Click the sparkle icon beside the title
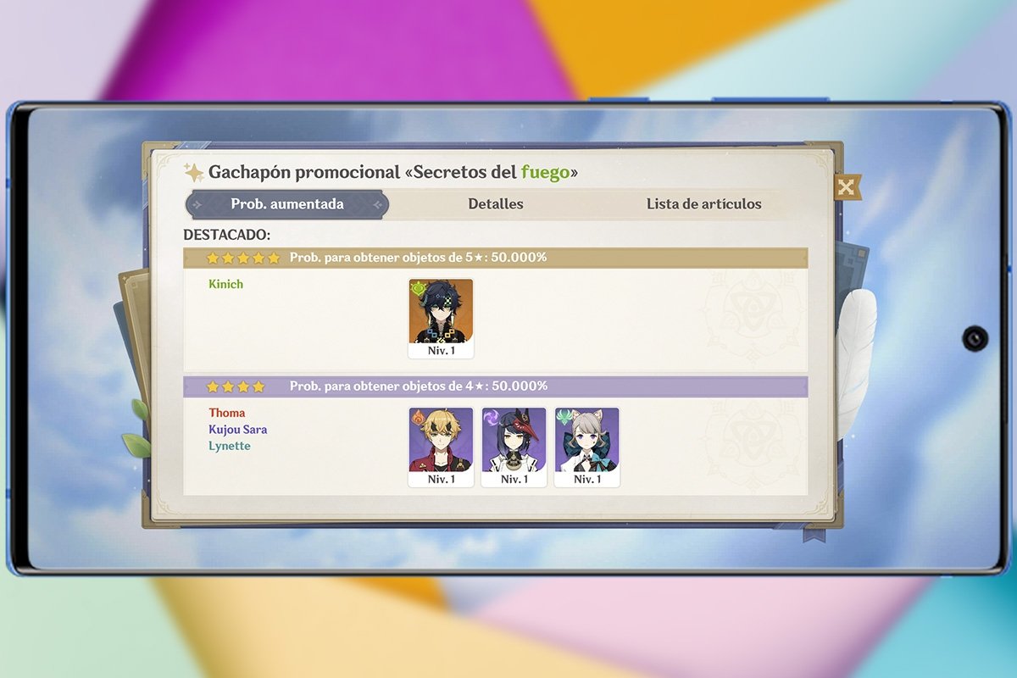Viewport: 1017px width, 678px height. [194, 172]
